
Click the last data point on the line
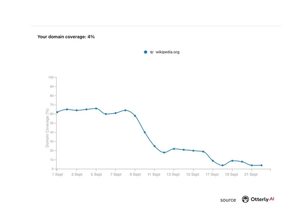[261, 165]
